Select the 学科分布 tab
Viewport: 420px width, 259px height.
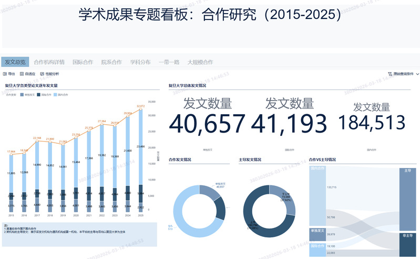(140, 62)
